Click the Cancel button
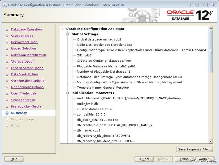The image size is (219, 165). tap(205, 159)
